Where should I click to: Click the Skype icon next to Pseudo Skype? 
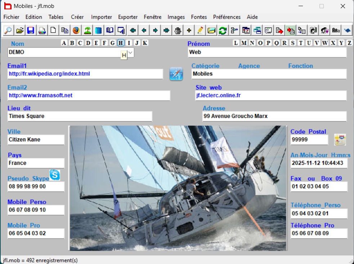click(x=55, y=175)
